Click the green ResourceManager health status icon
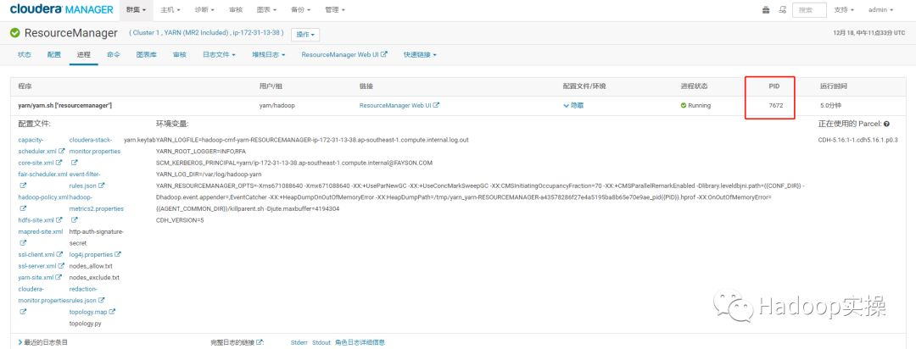Screen dimensions: 916x349 pyautogui.click(x=15, y=33)
